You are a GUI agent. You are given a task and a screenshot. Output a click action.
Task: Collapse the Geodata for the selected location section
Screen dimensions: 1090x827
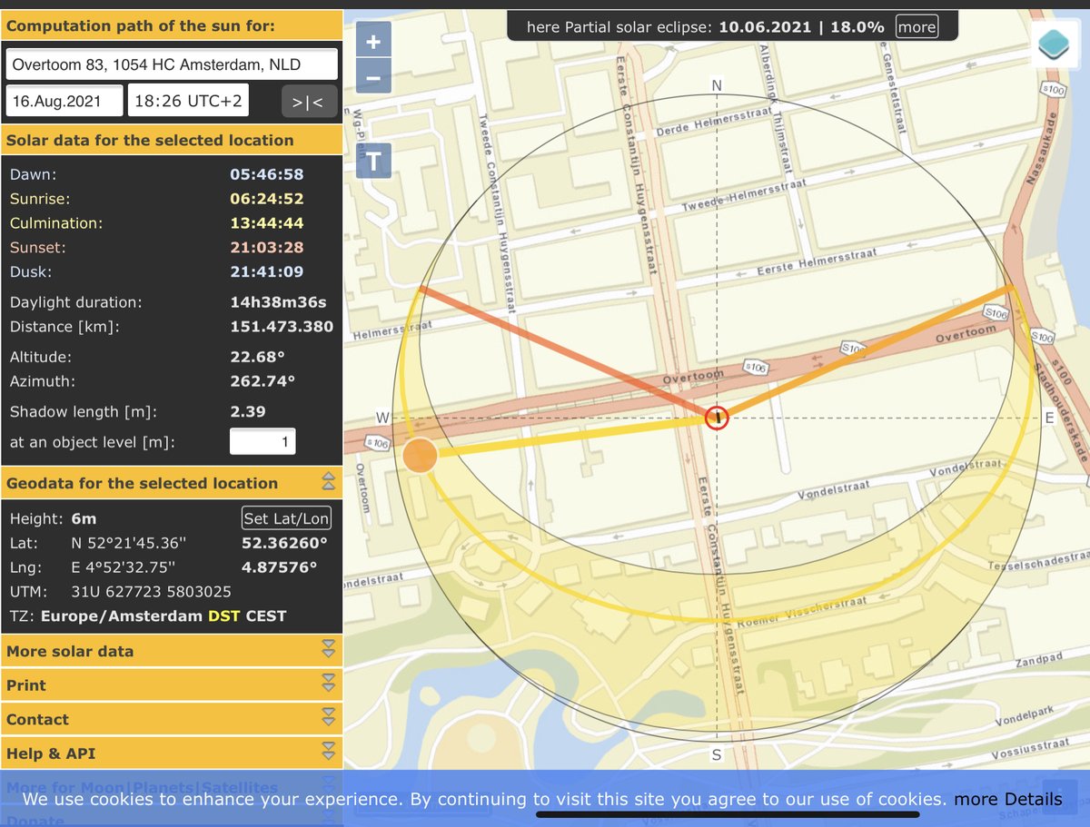point(171,483)
